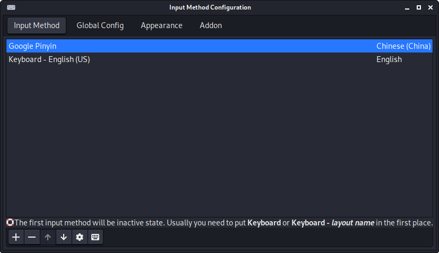Click the Chinese (China) language cell
Image resolution: width=439 pixels, height=253 pixels.
403,46
